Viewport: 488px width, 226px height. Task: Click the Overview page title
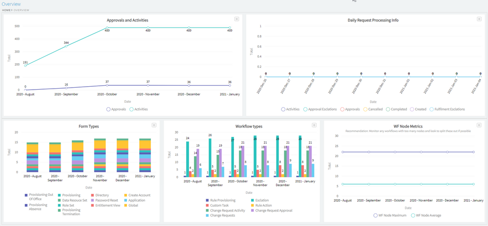tap(11, 4)
